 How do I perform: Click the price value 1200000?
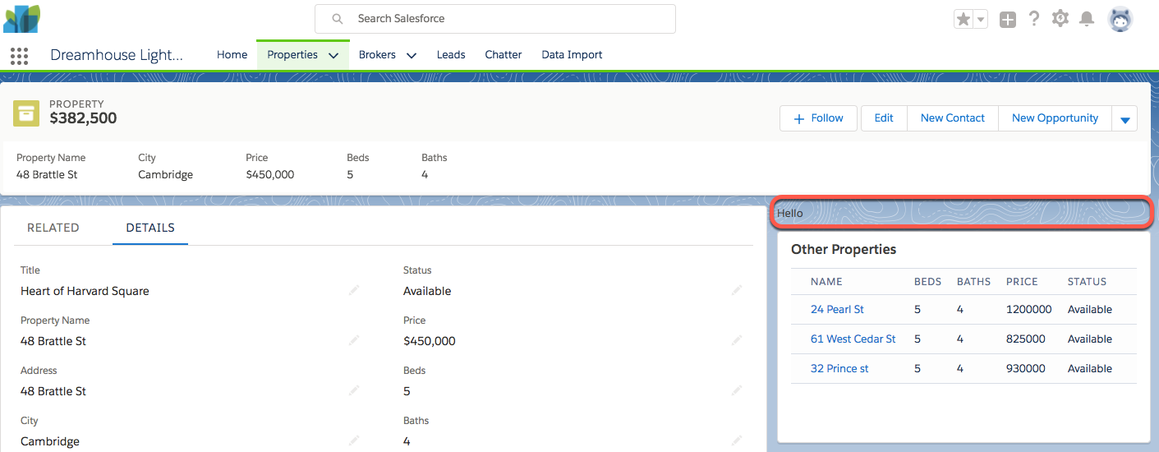click(x=1028, y=310)
